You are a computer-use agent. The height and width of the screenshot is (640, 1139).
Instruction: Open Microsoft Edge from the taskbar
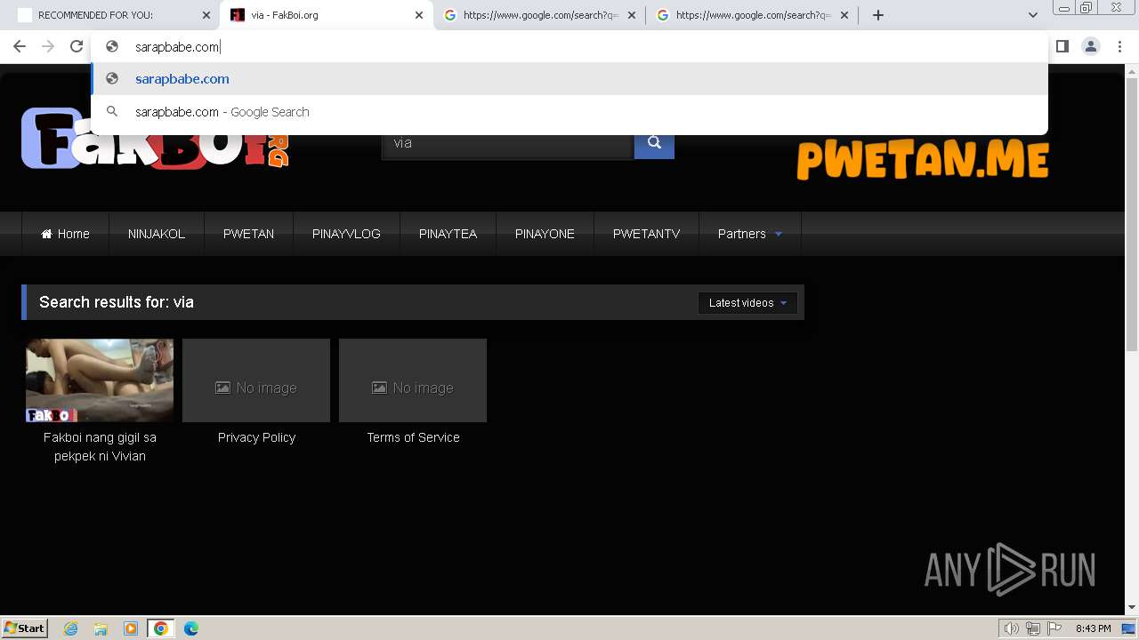[x=190, y=628]
